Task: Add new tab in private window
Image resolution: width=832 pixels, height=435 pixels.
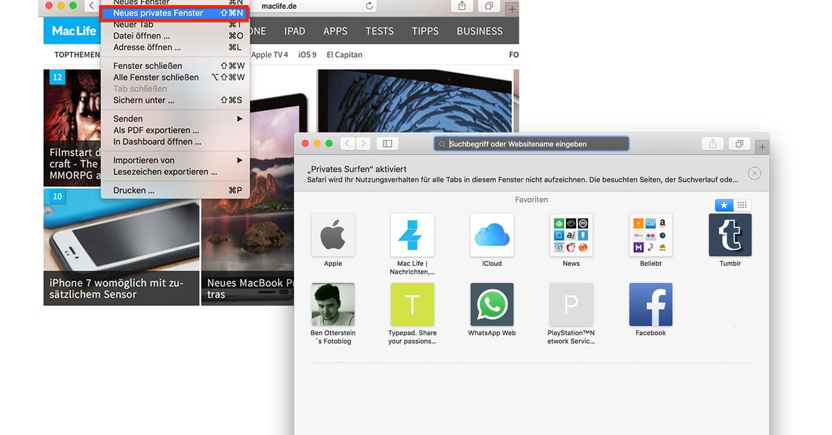Action: click(762, 147)
